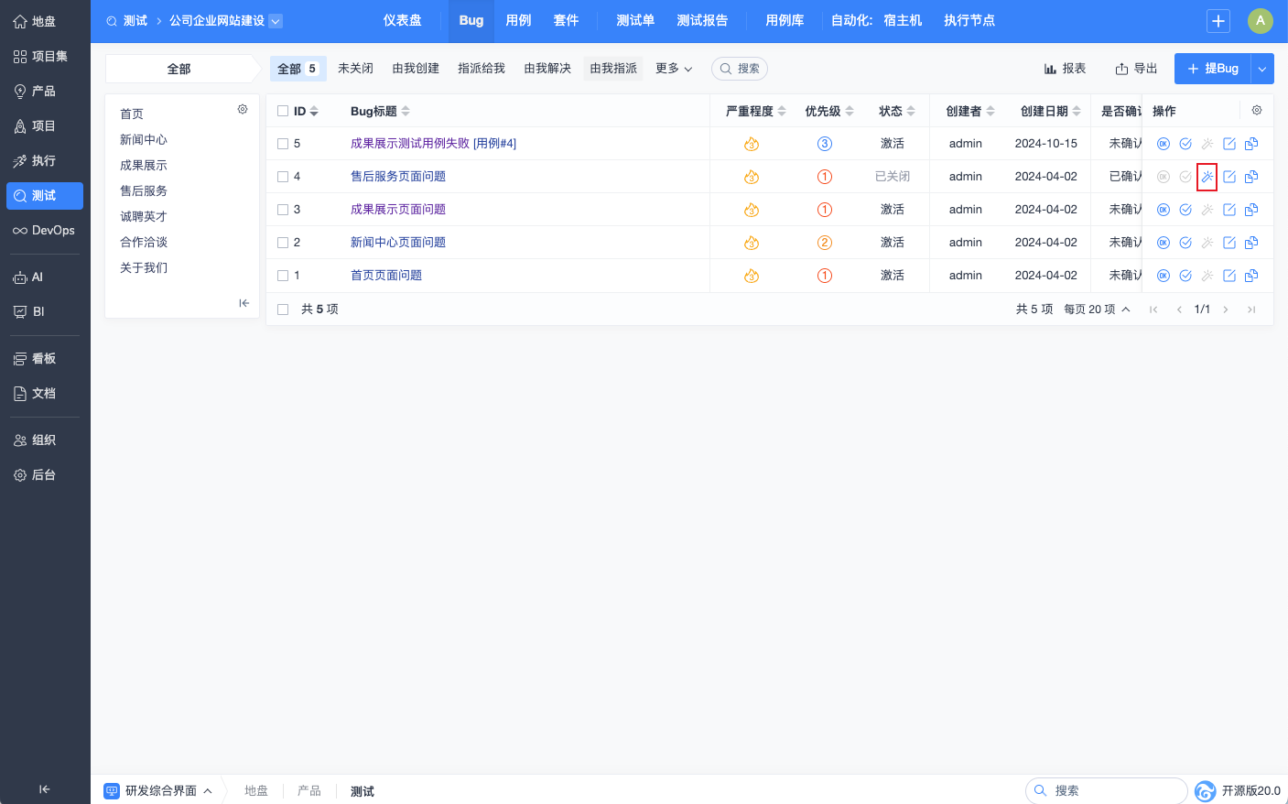Open 产品 in left navigation
The image size is (1288, 804).
coord(45,91)
